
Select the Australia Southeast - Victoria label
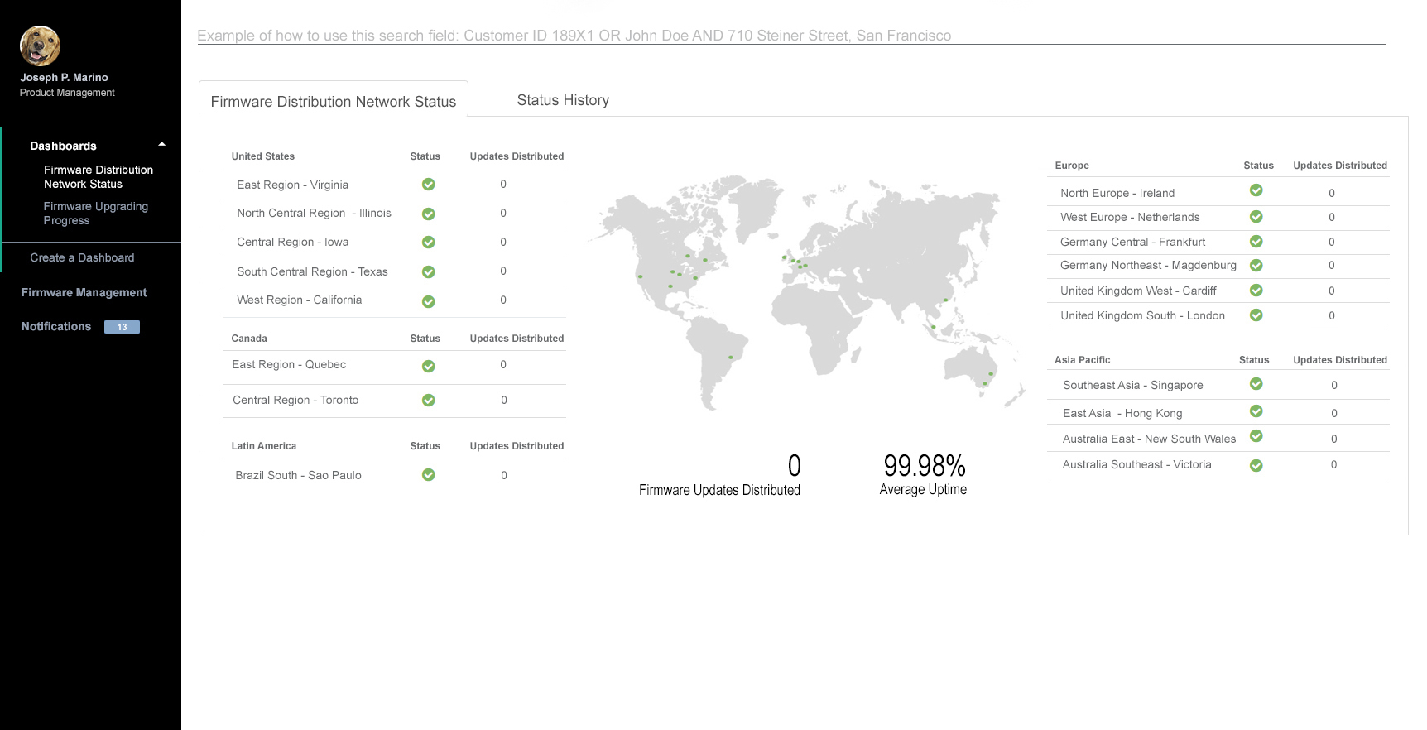1136,464
